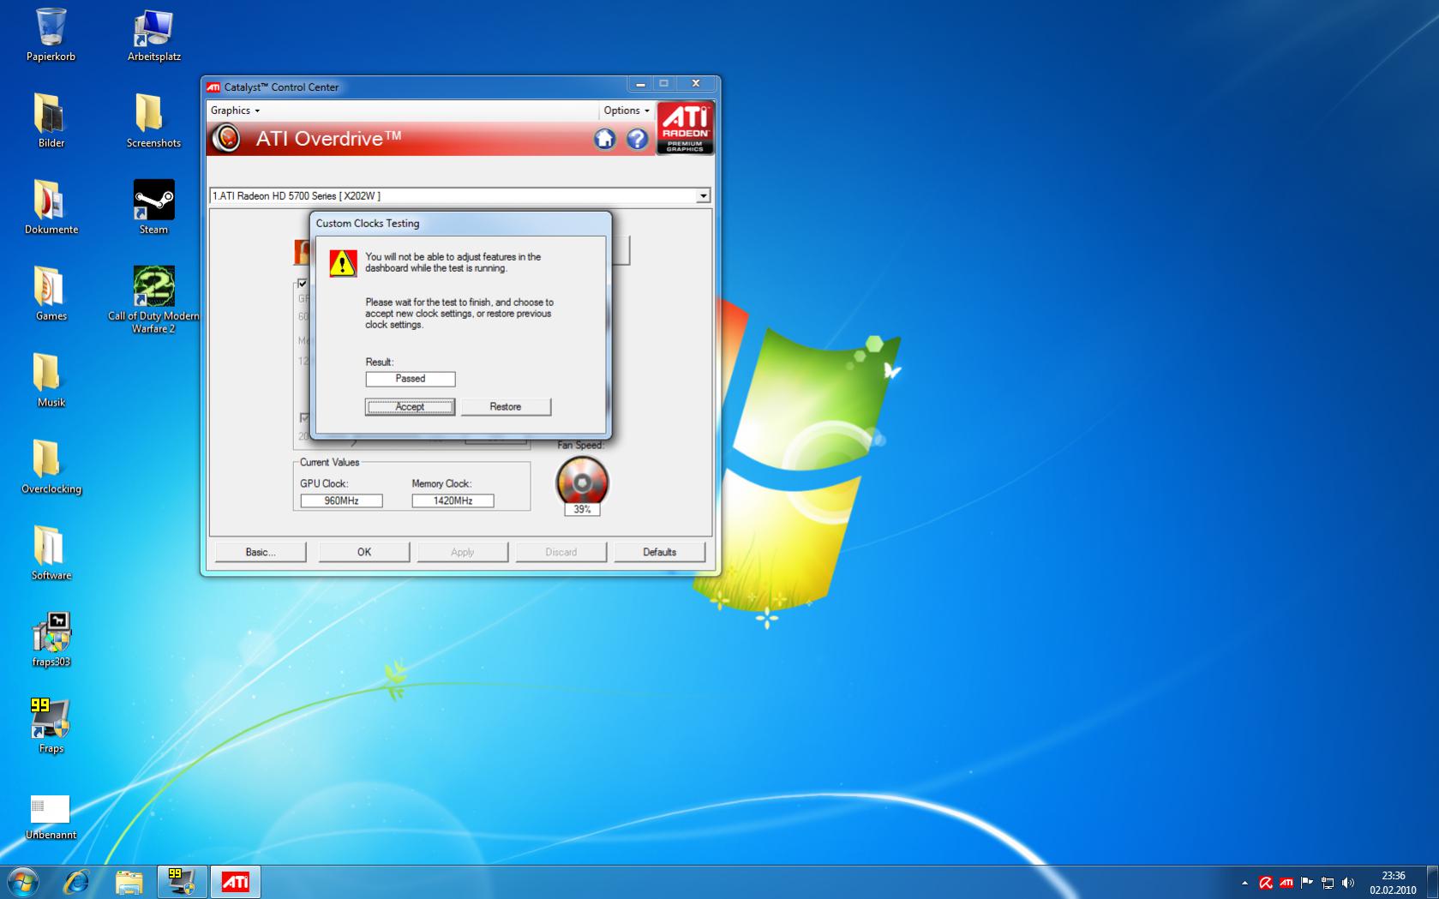The width and height of the screenshot is (1439, 899).
Task: Click the Passed result field
Action: (x=411, y=379)
